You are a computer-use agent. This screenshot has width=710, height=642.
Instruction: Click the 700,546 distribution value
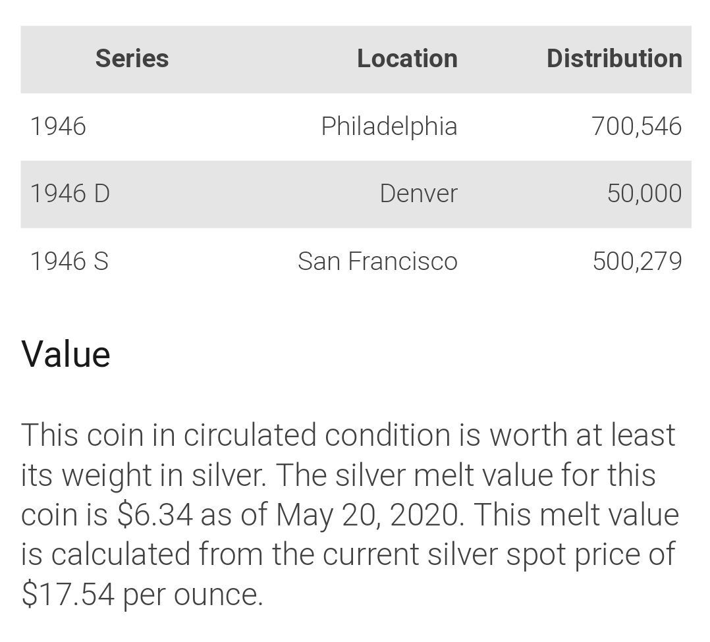636,126
